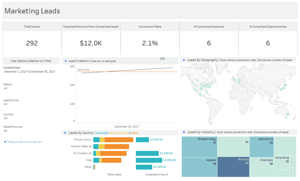Click the # Converted Opportunities value 6
Viewport: 300px width, 181px height.
coord(268,43)
